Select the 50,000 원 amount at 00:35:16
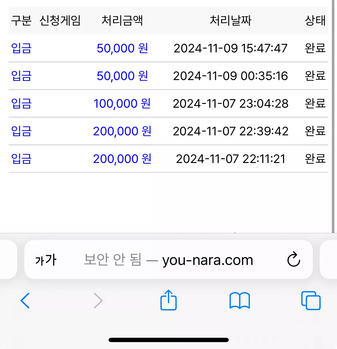This screenshot has height=349, width=337. click(122, 76)
